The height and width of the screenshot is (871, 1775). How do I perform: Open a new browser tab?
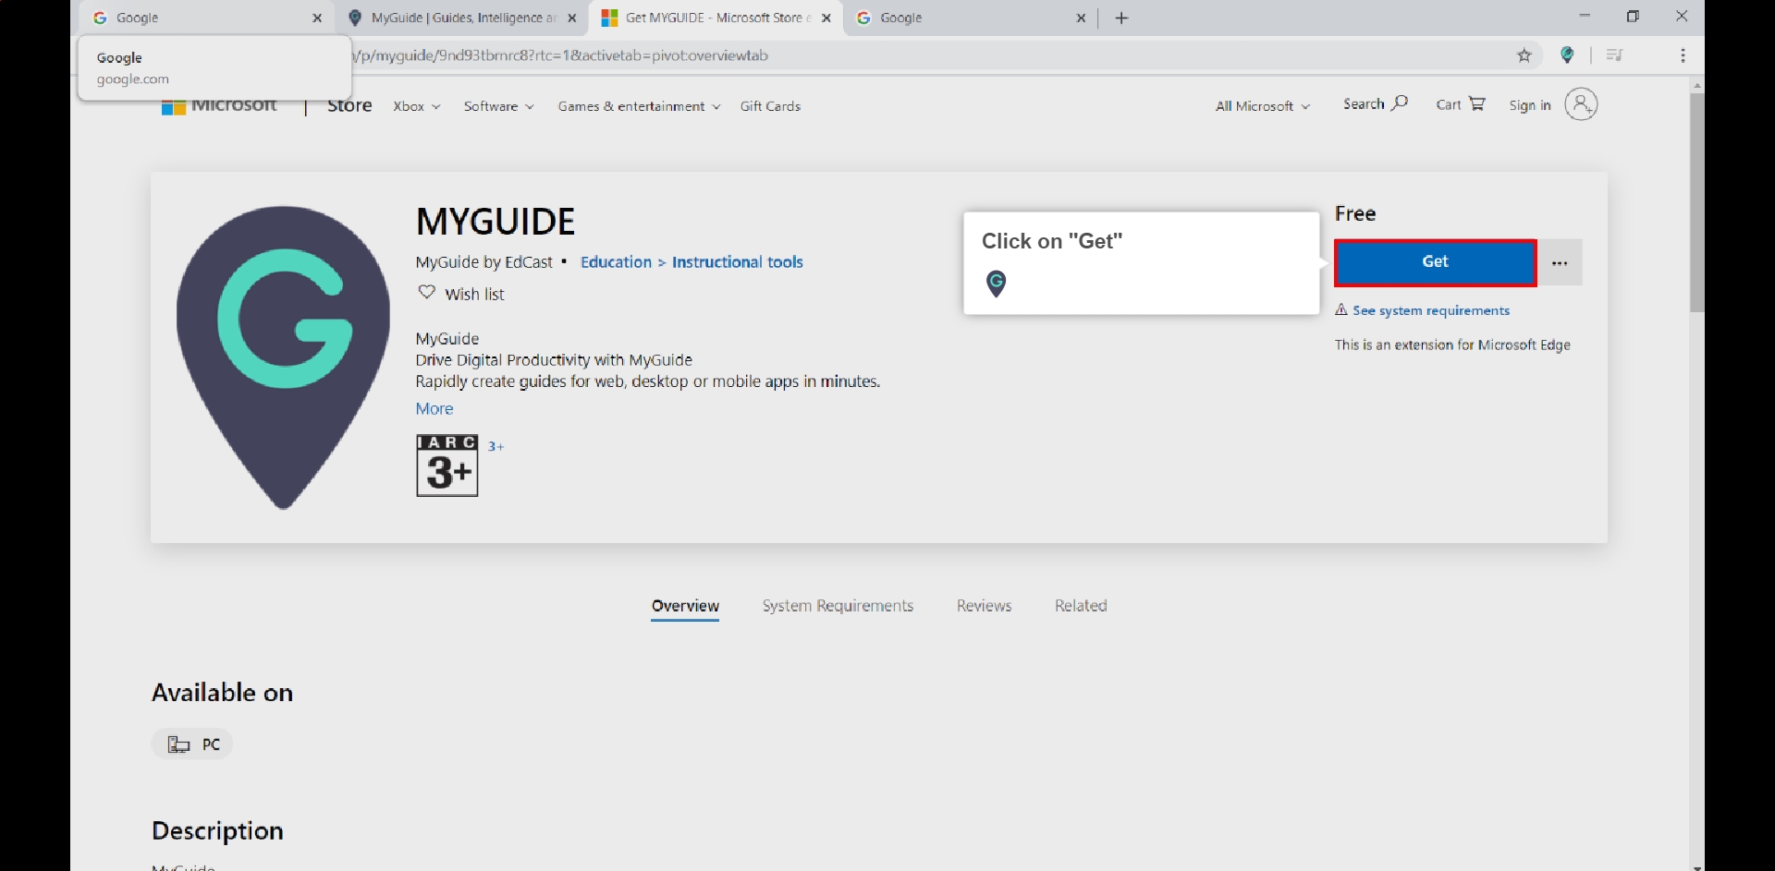[x=1121, y=18]
